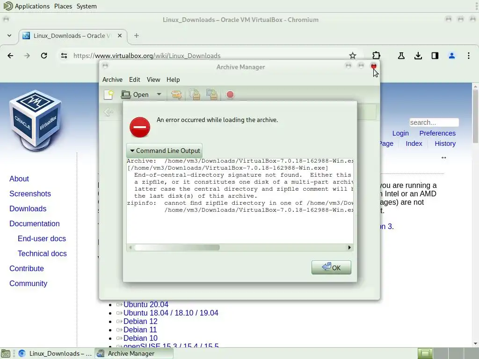Open the Ubuntu 18.04 / 18.10 / 19.04 link
The image size is (479, 359).
coord(171,313)
